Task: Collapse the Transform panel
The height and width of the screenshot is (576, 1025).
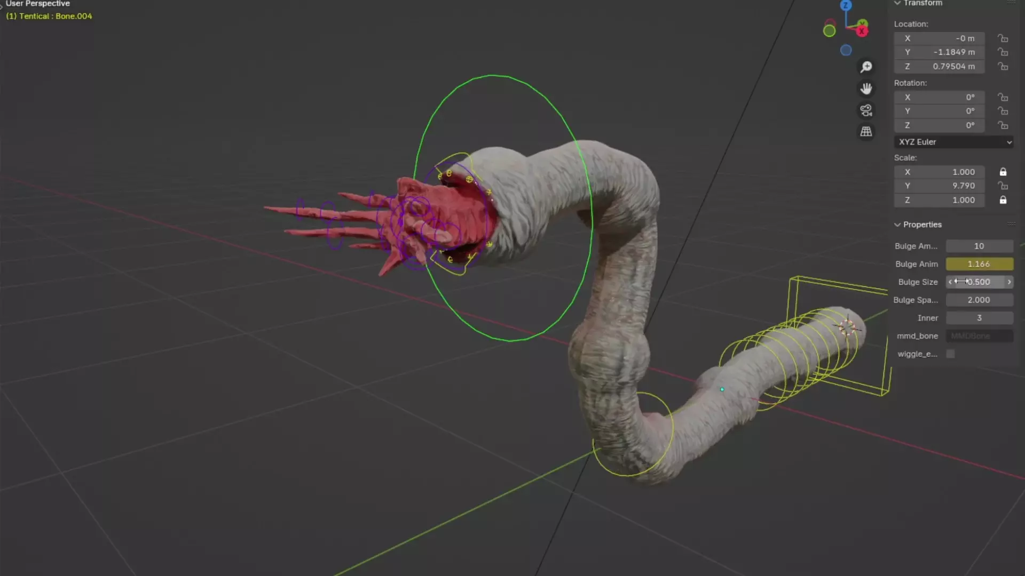Action: click(x=898, y=3)
